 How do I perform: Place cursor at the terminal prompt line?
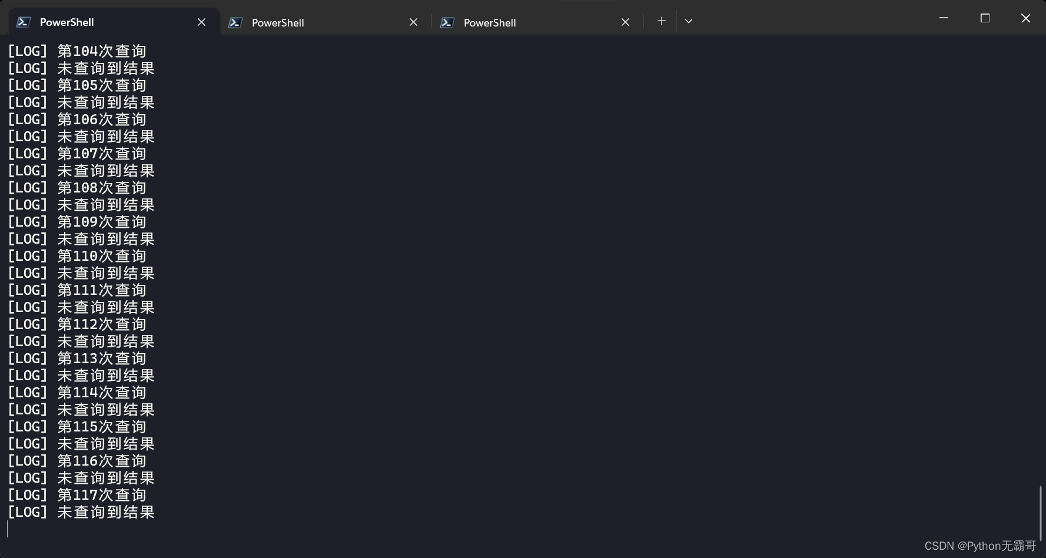(x=8, y=529)
